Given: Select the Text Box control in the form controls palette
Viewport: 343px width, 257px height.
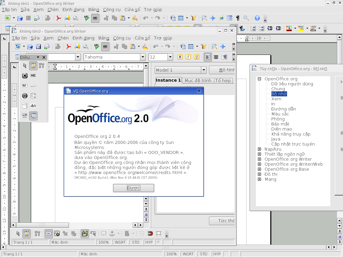Looking at the screenshot, I should [33, 76].
